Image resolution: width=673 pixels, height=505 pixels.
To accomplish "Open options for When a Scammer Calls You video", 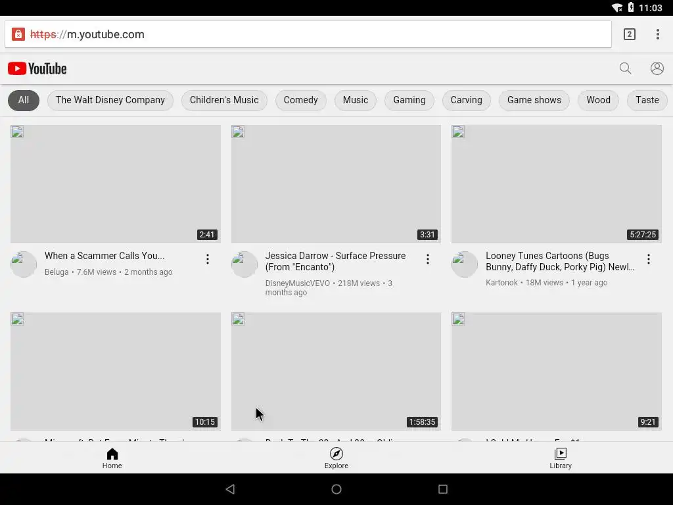I will (x=207, y=259).
